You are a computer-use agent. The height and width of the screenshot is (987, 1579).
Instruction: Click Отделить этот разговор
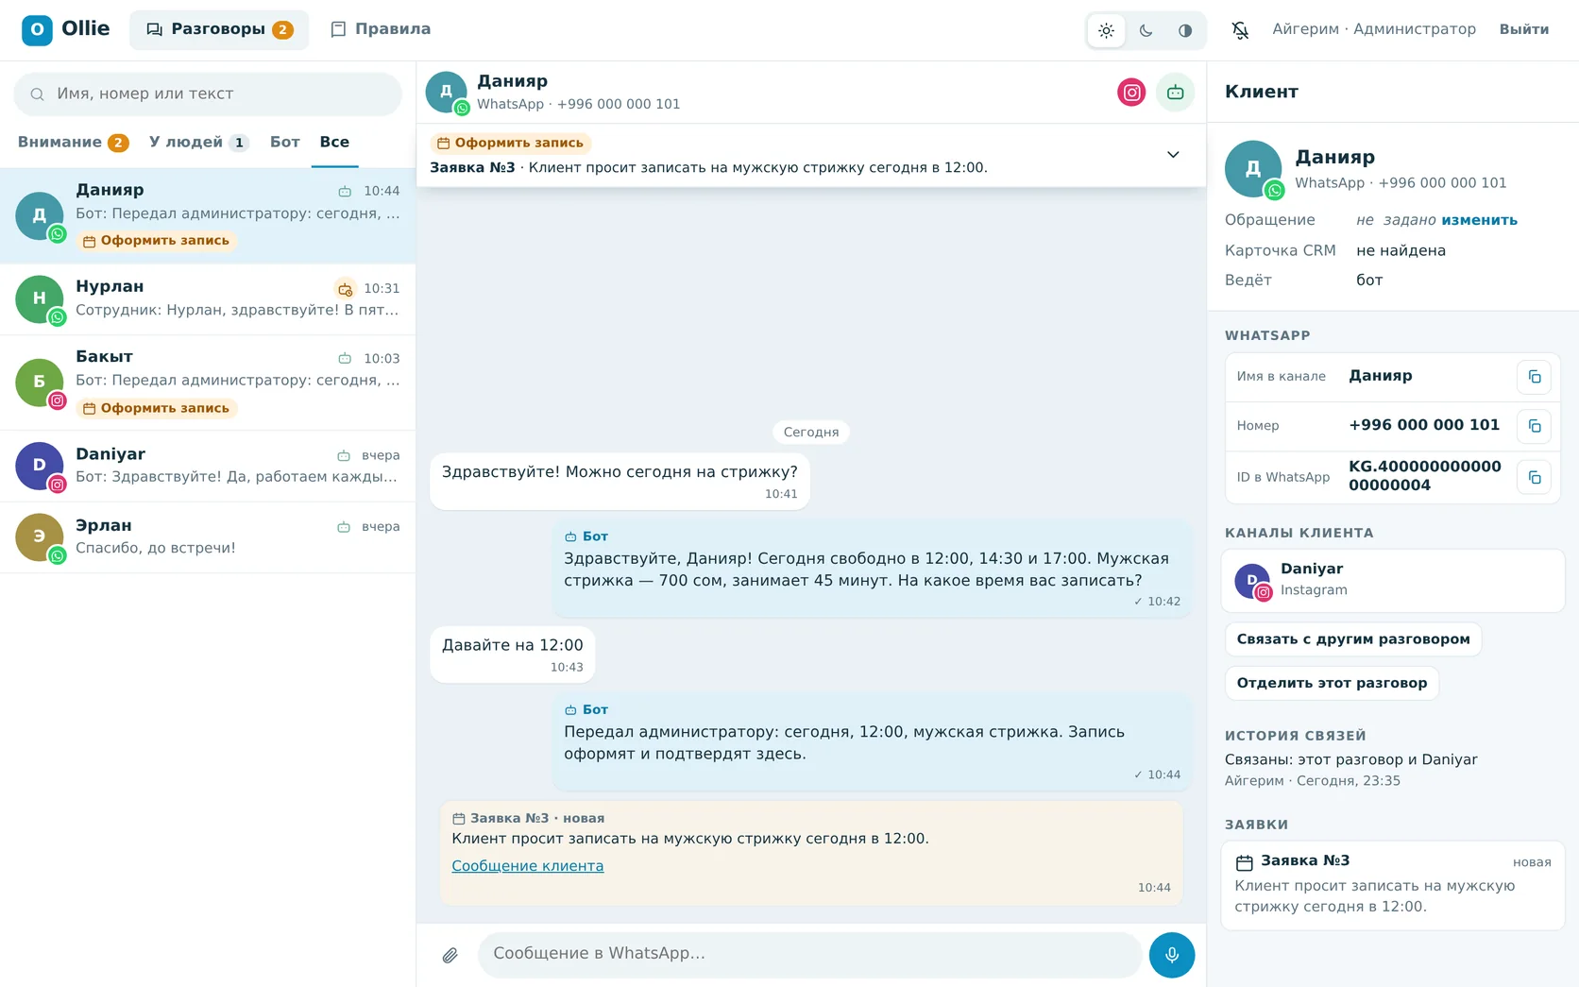click(1332, 683)
